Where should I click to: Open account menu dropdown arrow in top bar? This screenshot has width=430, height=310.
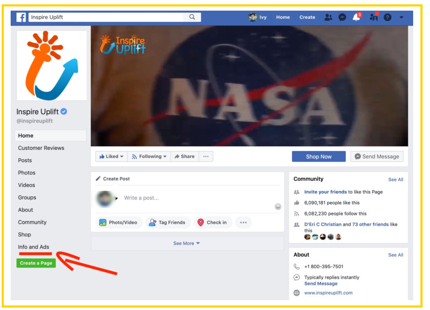402,17
